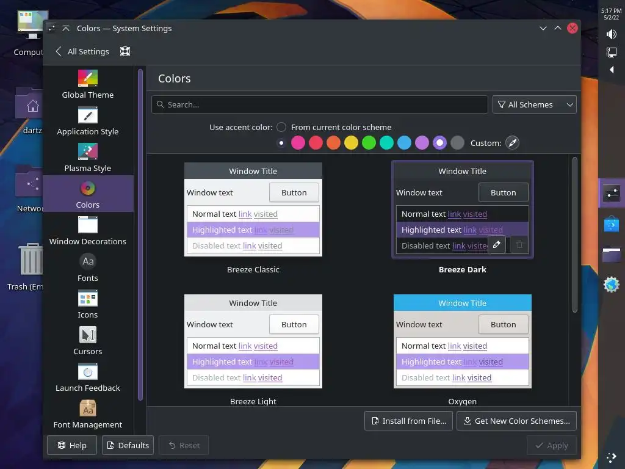Viewport: 625px width, 469px height.
Task: Select 'From current color scheme' radio button
Action: coord(281,127)
